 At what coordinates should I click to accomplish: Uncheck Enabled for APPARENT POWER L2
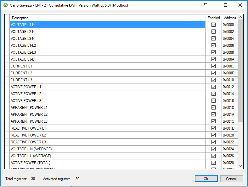tap(213, 114)
